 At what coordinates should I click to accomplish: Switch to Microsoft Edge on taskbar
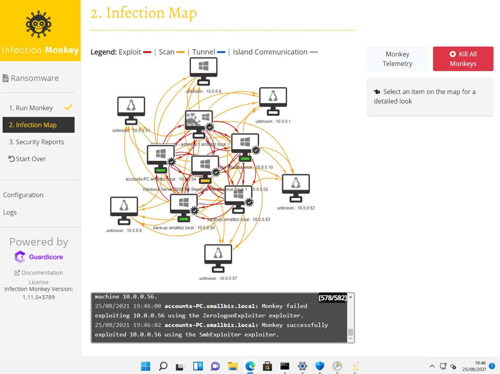click(x=250, y=366)
